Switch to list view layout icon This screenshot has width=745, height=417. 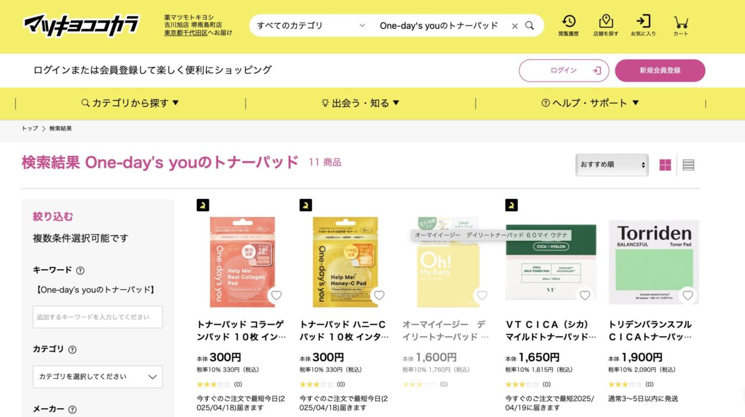click(x=689, y=165)
